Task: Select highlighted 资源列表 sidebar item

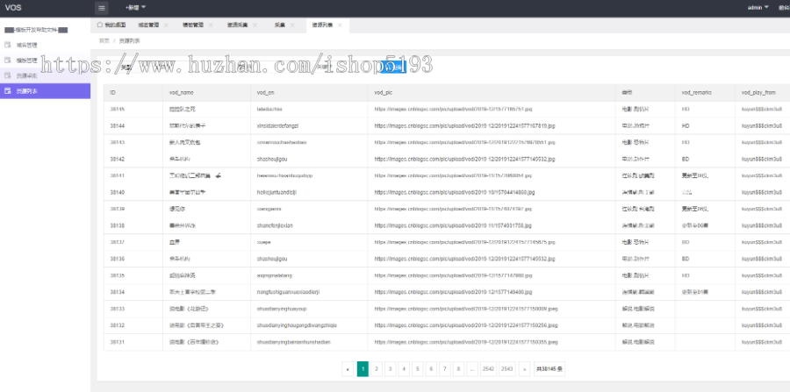Action: pyautogui.click(x=46, y=91)
